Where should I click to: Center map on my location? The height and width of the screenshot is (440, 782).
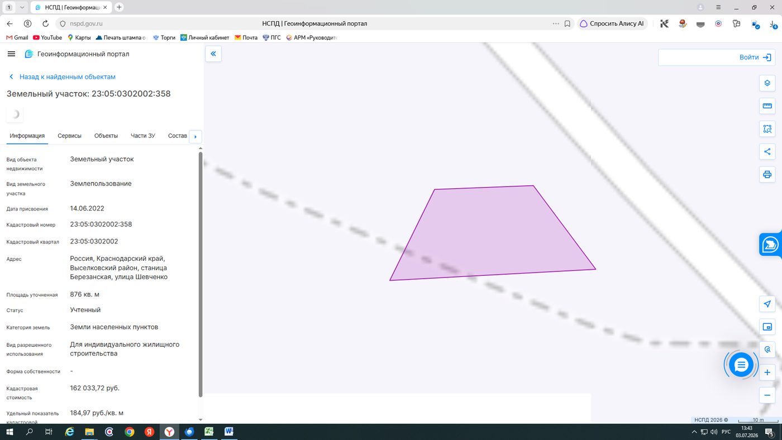coord(767,304)
